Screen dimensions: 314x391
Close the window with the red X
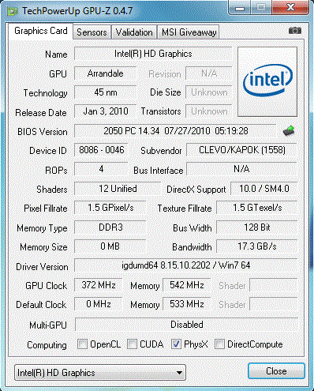(x=290, y=8)
